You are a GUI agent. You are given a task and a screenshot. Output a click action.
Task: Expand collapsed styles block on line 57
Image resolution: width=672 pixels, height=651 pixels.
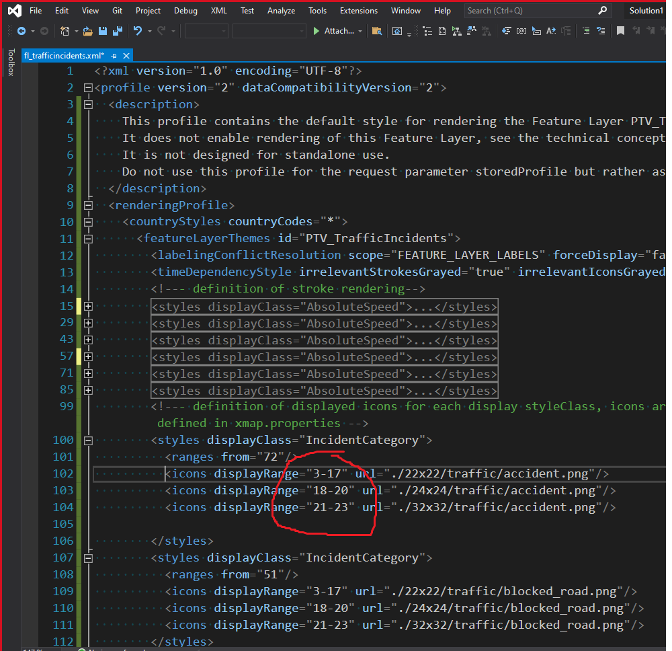(x=87, y=357)
